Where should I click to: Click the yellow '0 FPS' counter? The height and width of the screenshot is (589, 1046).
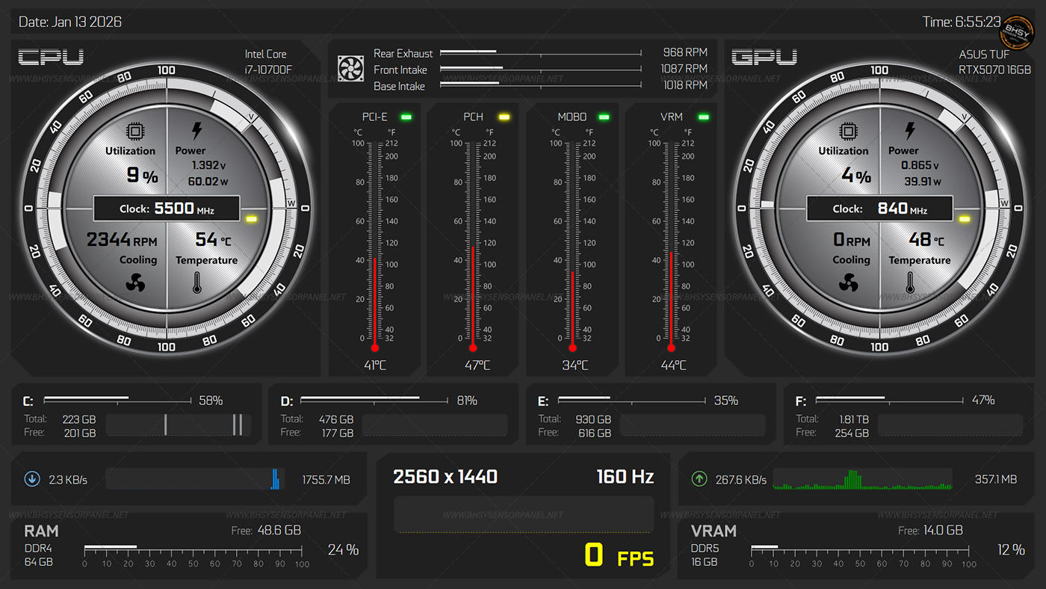click(x=619, y=555)
